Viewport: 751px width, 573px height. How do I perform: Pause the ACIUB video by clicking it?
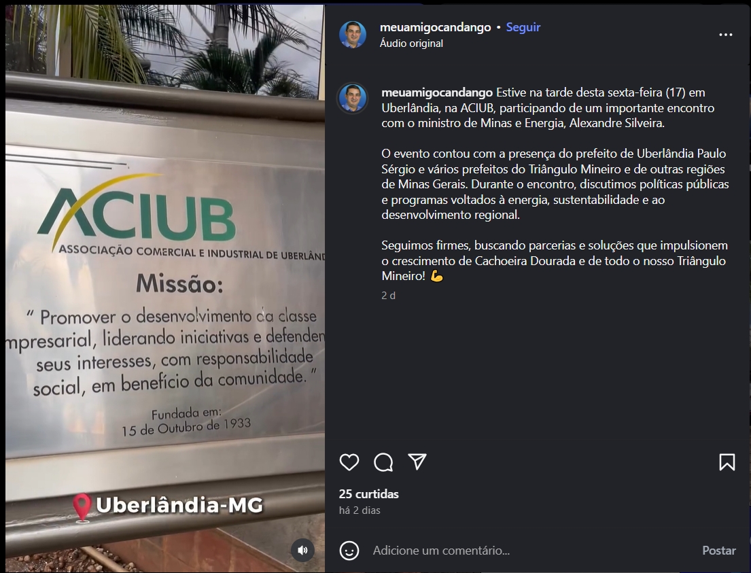coord(165,288)
